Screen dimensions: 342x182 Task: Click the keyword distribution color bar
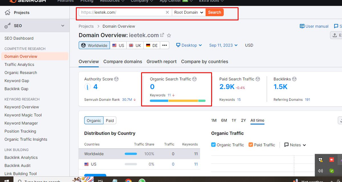point(178,101)
